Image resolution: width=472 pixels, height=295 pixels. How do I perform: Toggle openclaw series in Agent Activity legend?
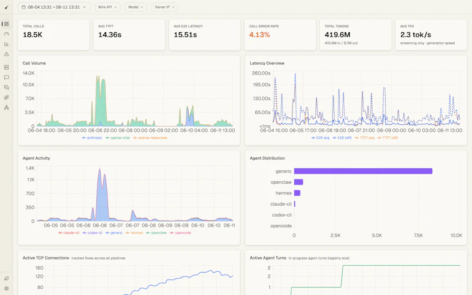click(157, 233)
